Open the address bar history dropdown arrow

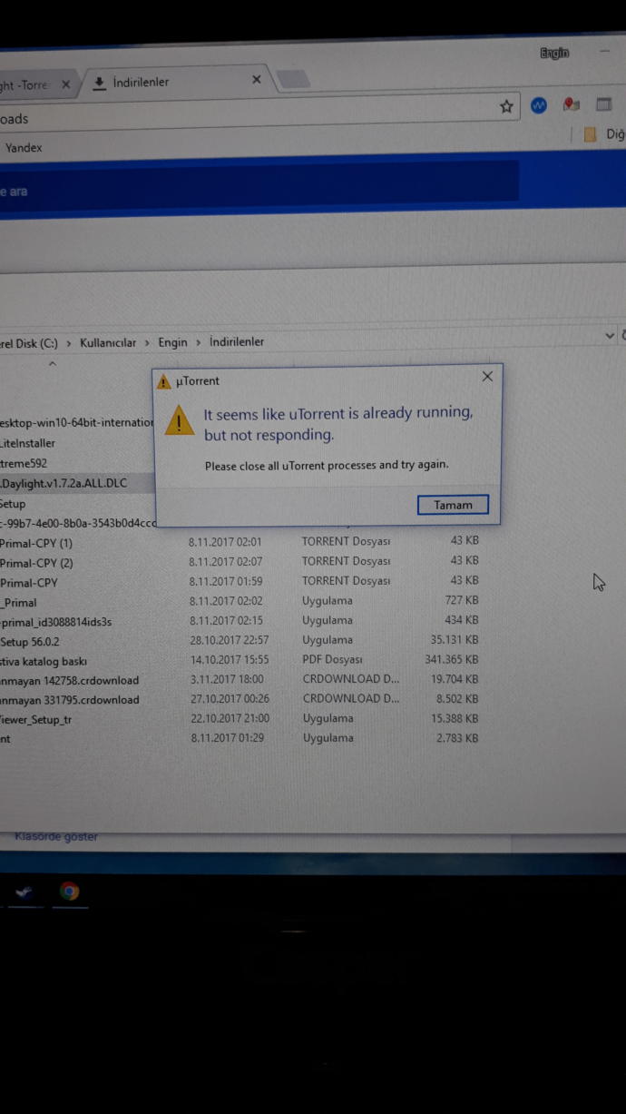coord(610,335)
